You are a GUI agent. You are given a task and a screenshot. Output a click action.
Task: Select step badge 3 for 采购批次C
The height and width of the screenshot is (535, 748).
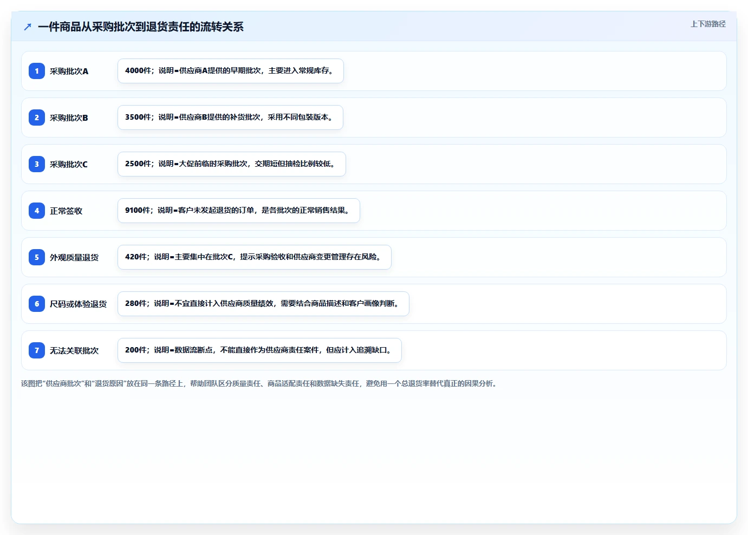click(37, 164)
